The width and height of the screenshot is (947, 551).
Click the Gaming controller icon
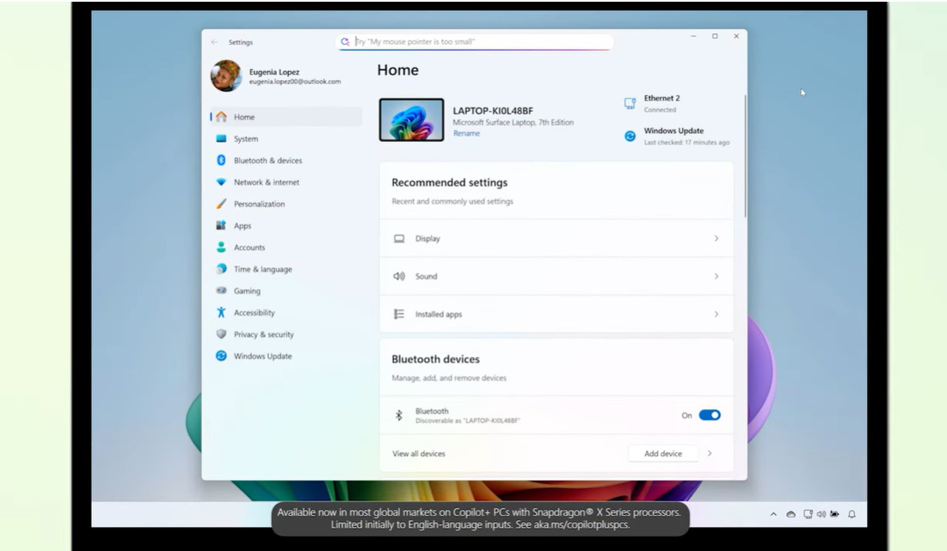click(x=221, y=291)
